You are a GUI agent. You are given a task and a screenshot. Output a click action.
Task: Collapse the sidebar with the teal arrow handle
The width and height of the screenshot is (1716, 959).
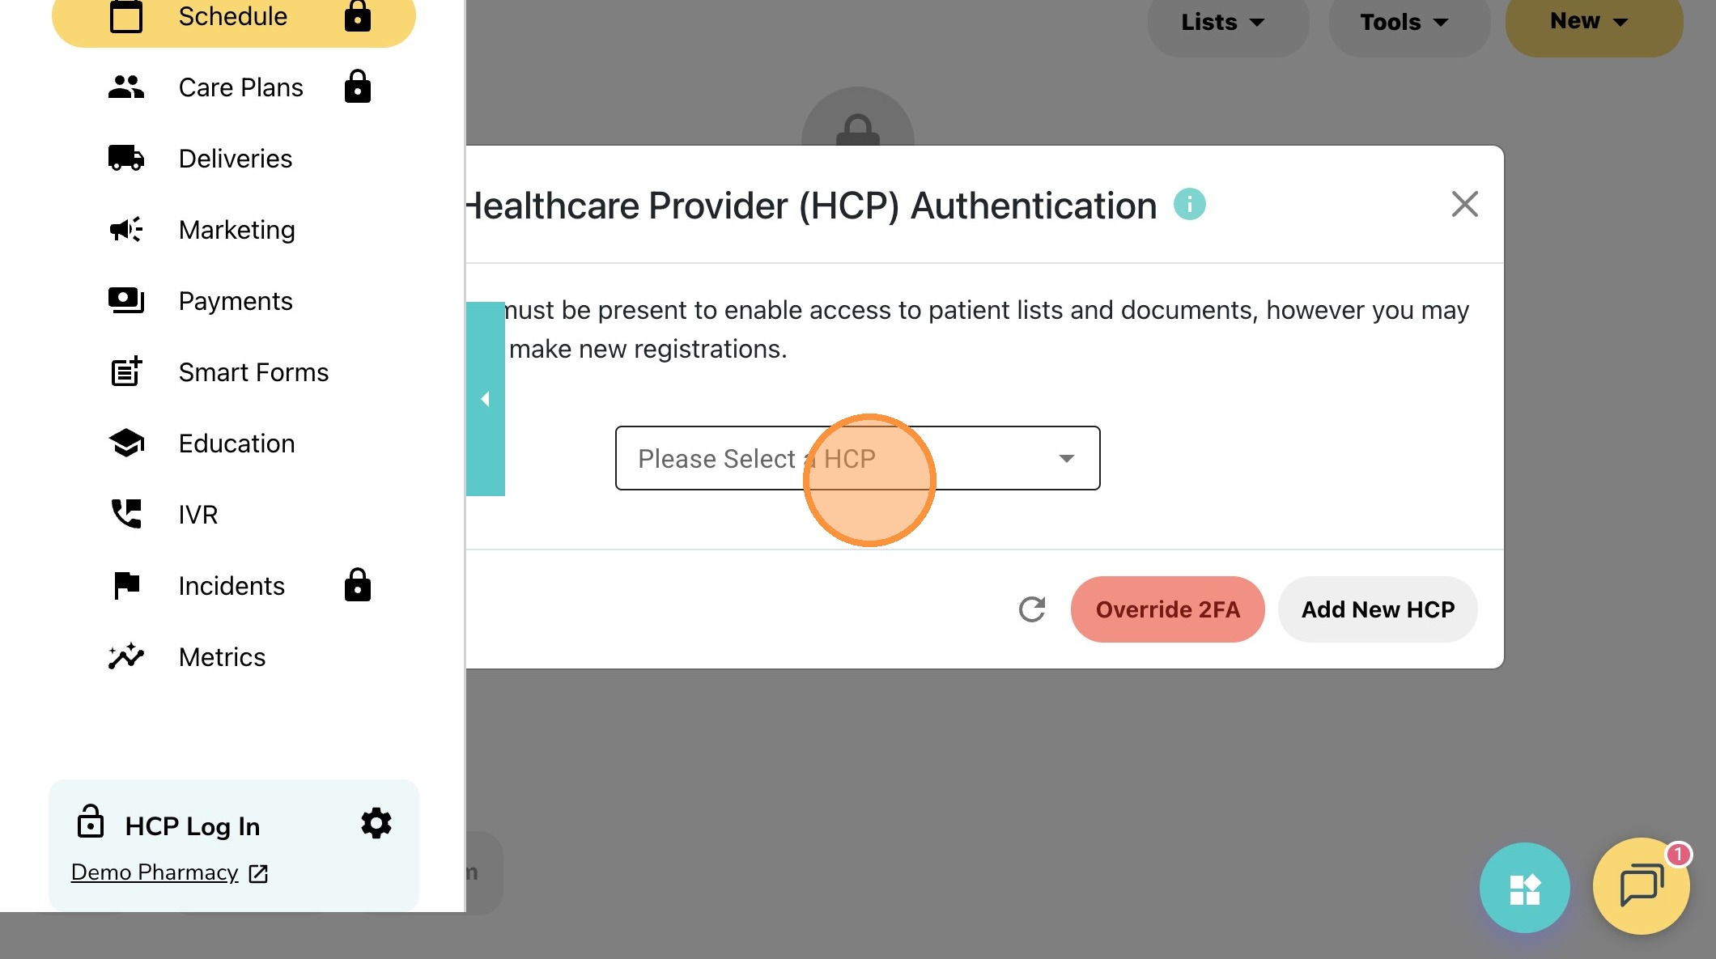(485, 399)
